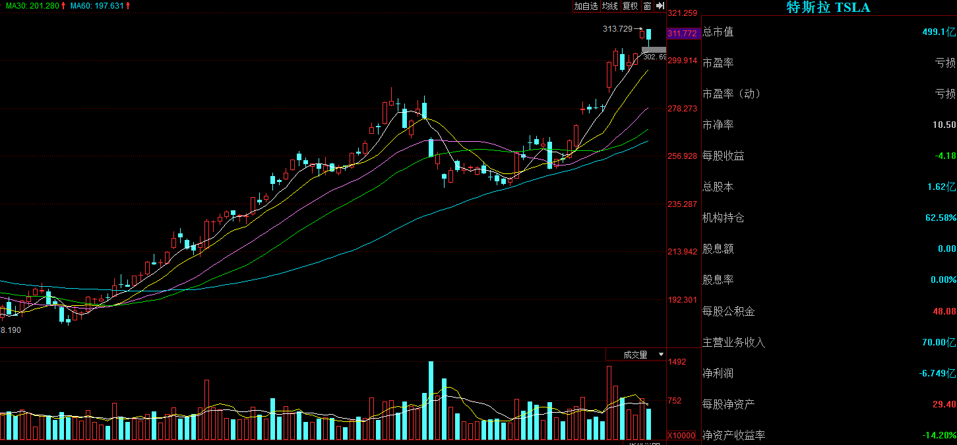The height and width of the screenshot is (445, 957).
Task: Select the 每股收益 value -4.18
Action: (945, 156)
